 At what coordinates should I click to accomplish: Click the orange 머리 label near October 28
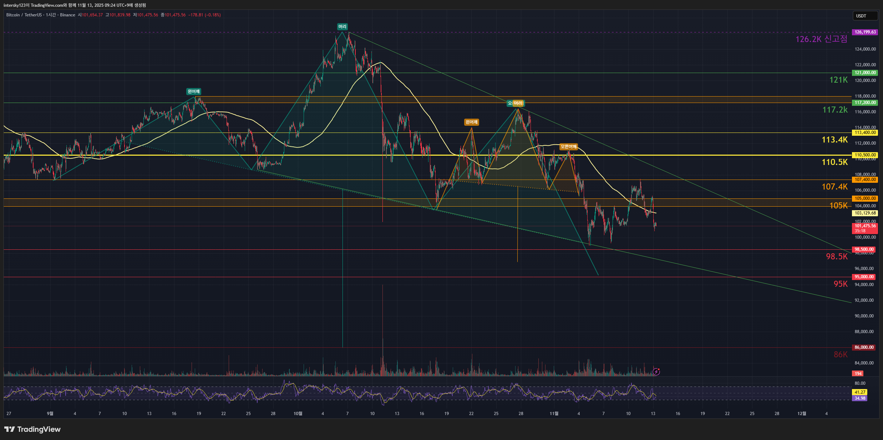coord(518,103)
